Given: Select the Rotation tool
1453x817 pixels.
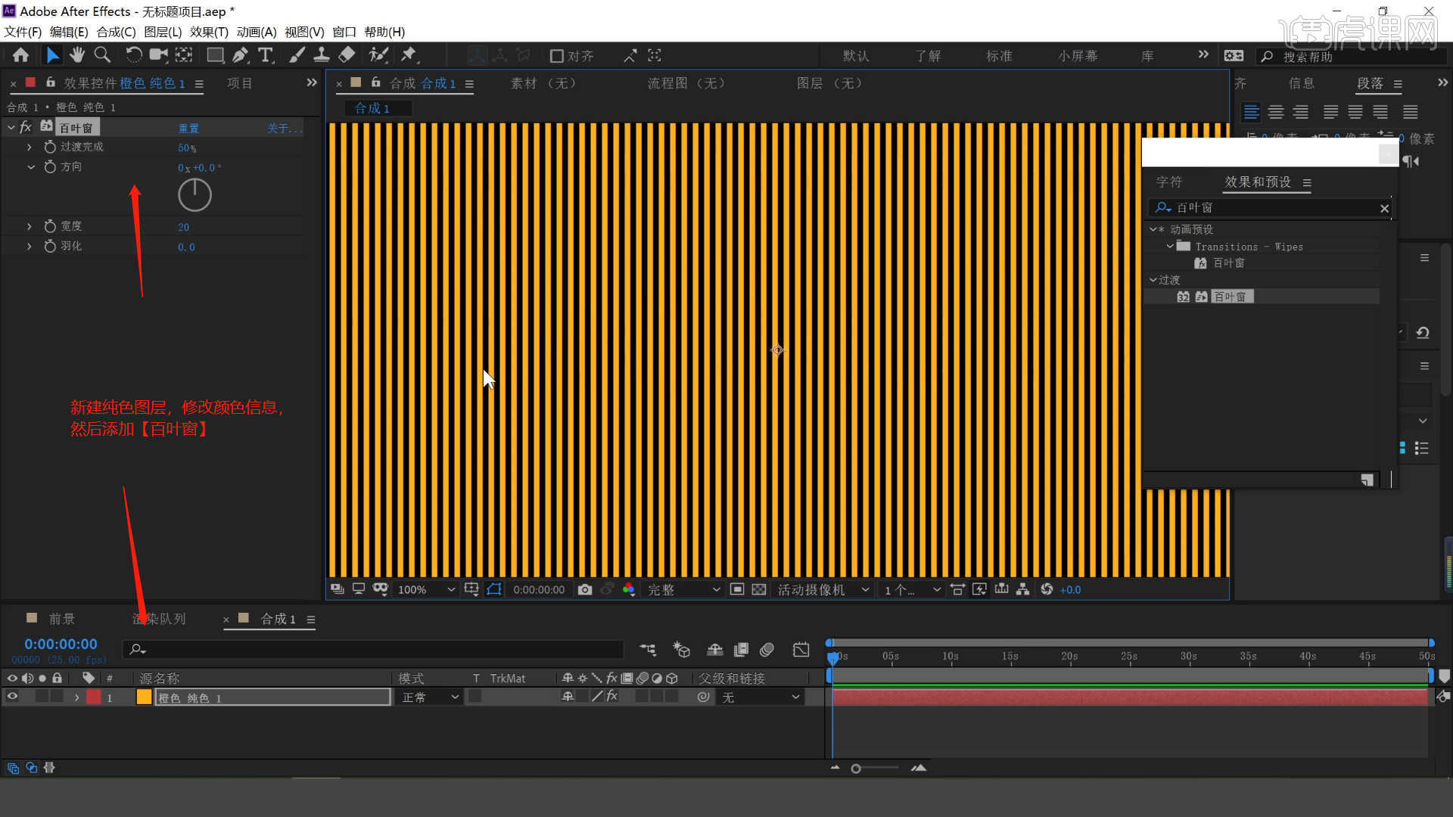Looking at the screenshot, I should [x=133, y=55].
